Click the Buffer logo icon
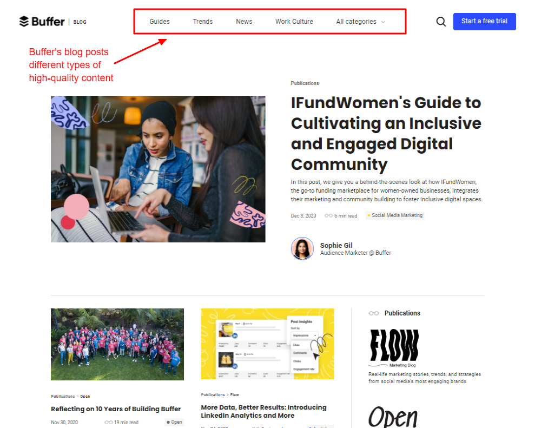Screen dimensions: 548x428 [x=24, y=21]
